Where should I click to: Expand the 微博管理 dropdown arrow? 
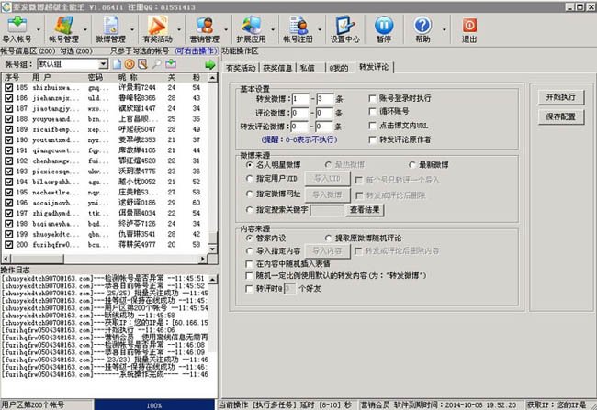132,29
